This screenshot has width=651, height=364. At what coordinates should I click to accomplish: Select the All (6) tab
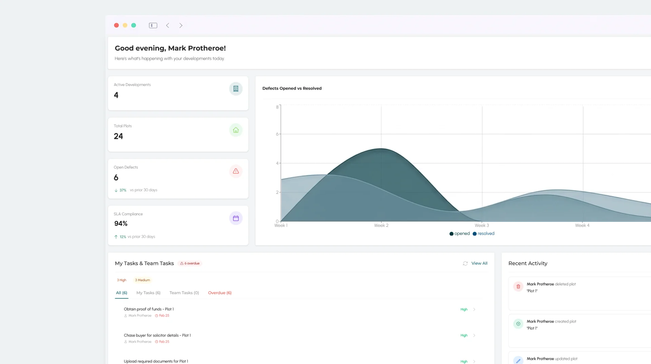[121, 293]
